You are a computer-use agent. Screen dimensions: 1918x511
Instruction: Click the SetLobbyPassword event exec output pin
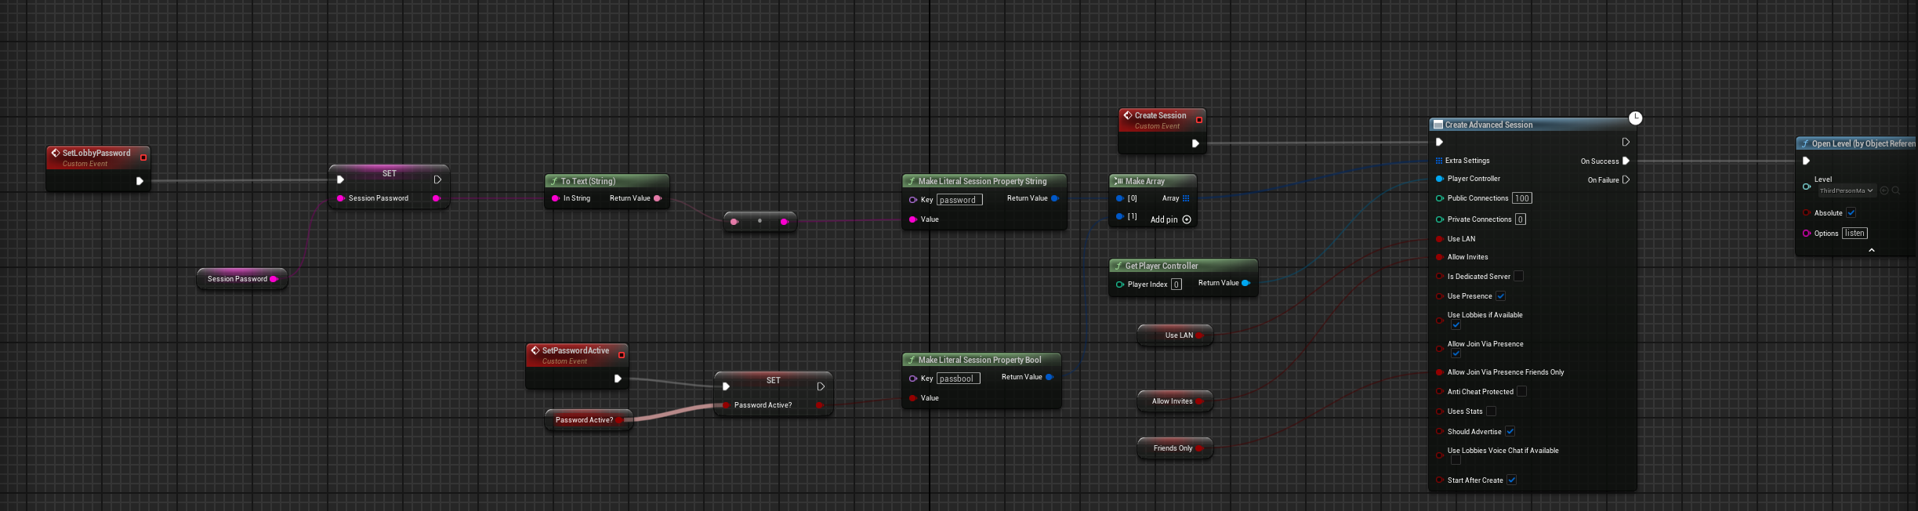[x=140, y=181]
